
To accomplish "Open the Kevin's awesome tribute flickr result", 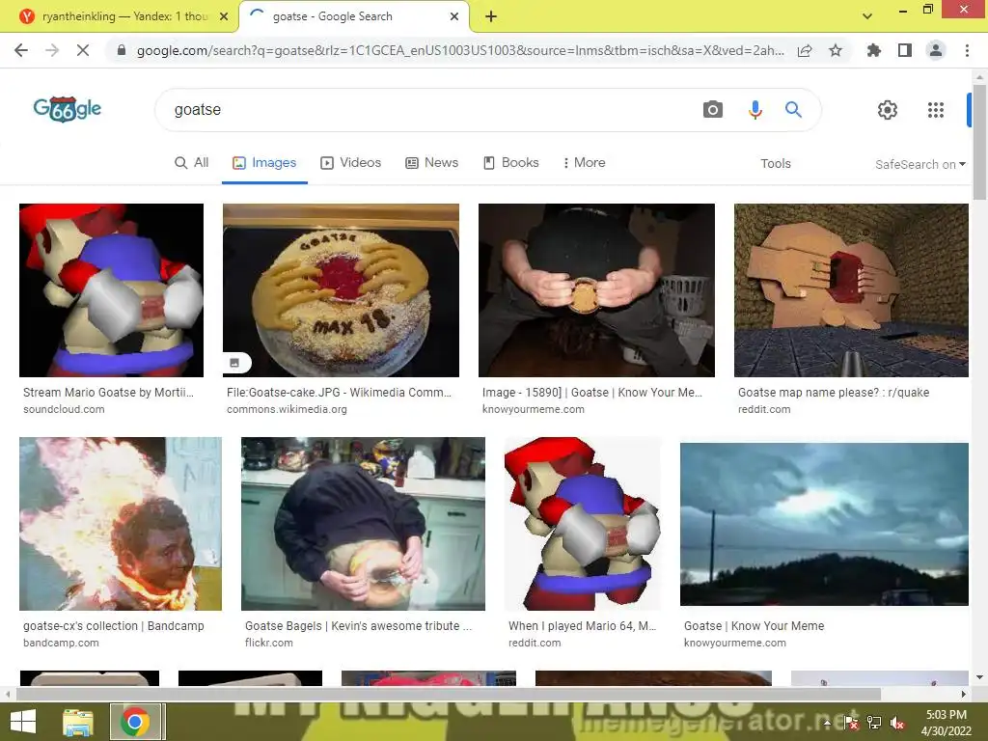I will click(359, 625).
